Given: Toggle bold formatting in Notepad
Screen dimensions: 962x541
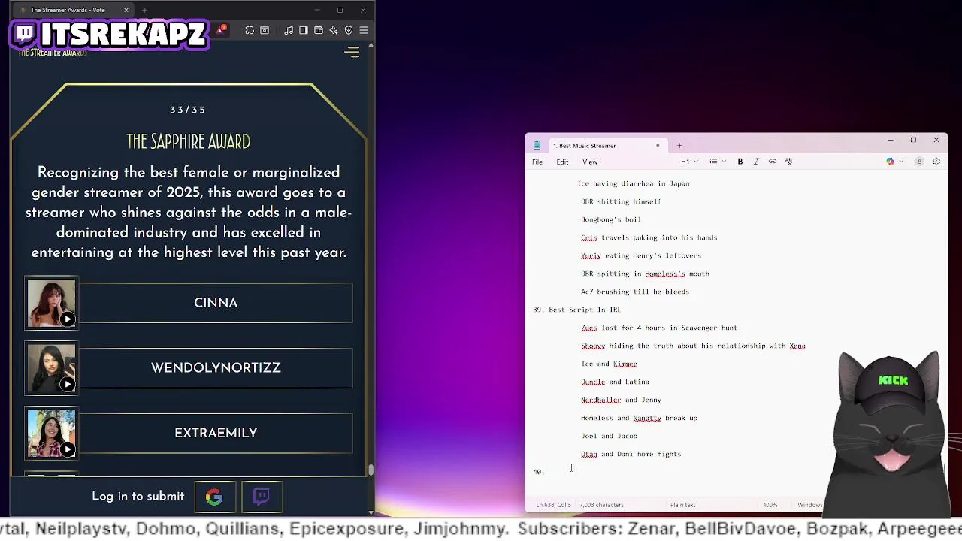Looking at the screenshot, I should coord(740,162).
